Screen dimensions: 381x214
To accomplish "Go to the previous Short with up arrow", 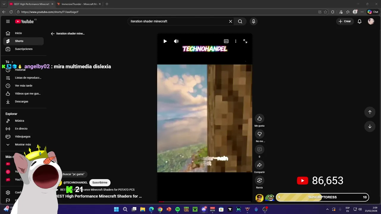I will [370, 112].
